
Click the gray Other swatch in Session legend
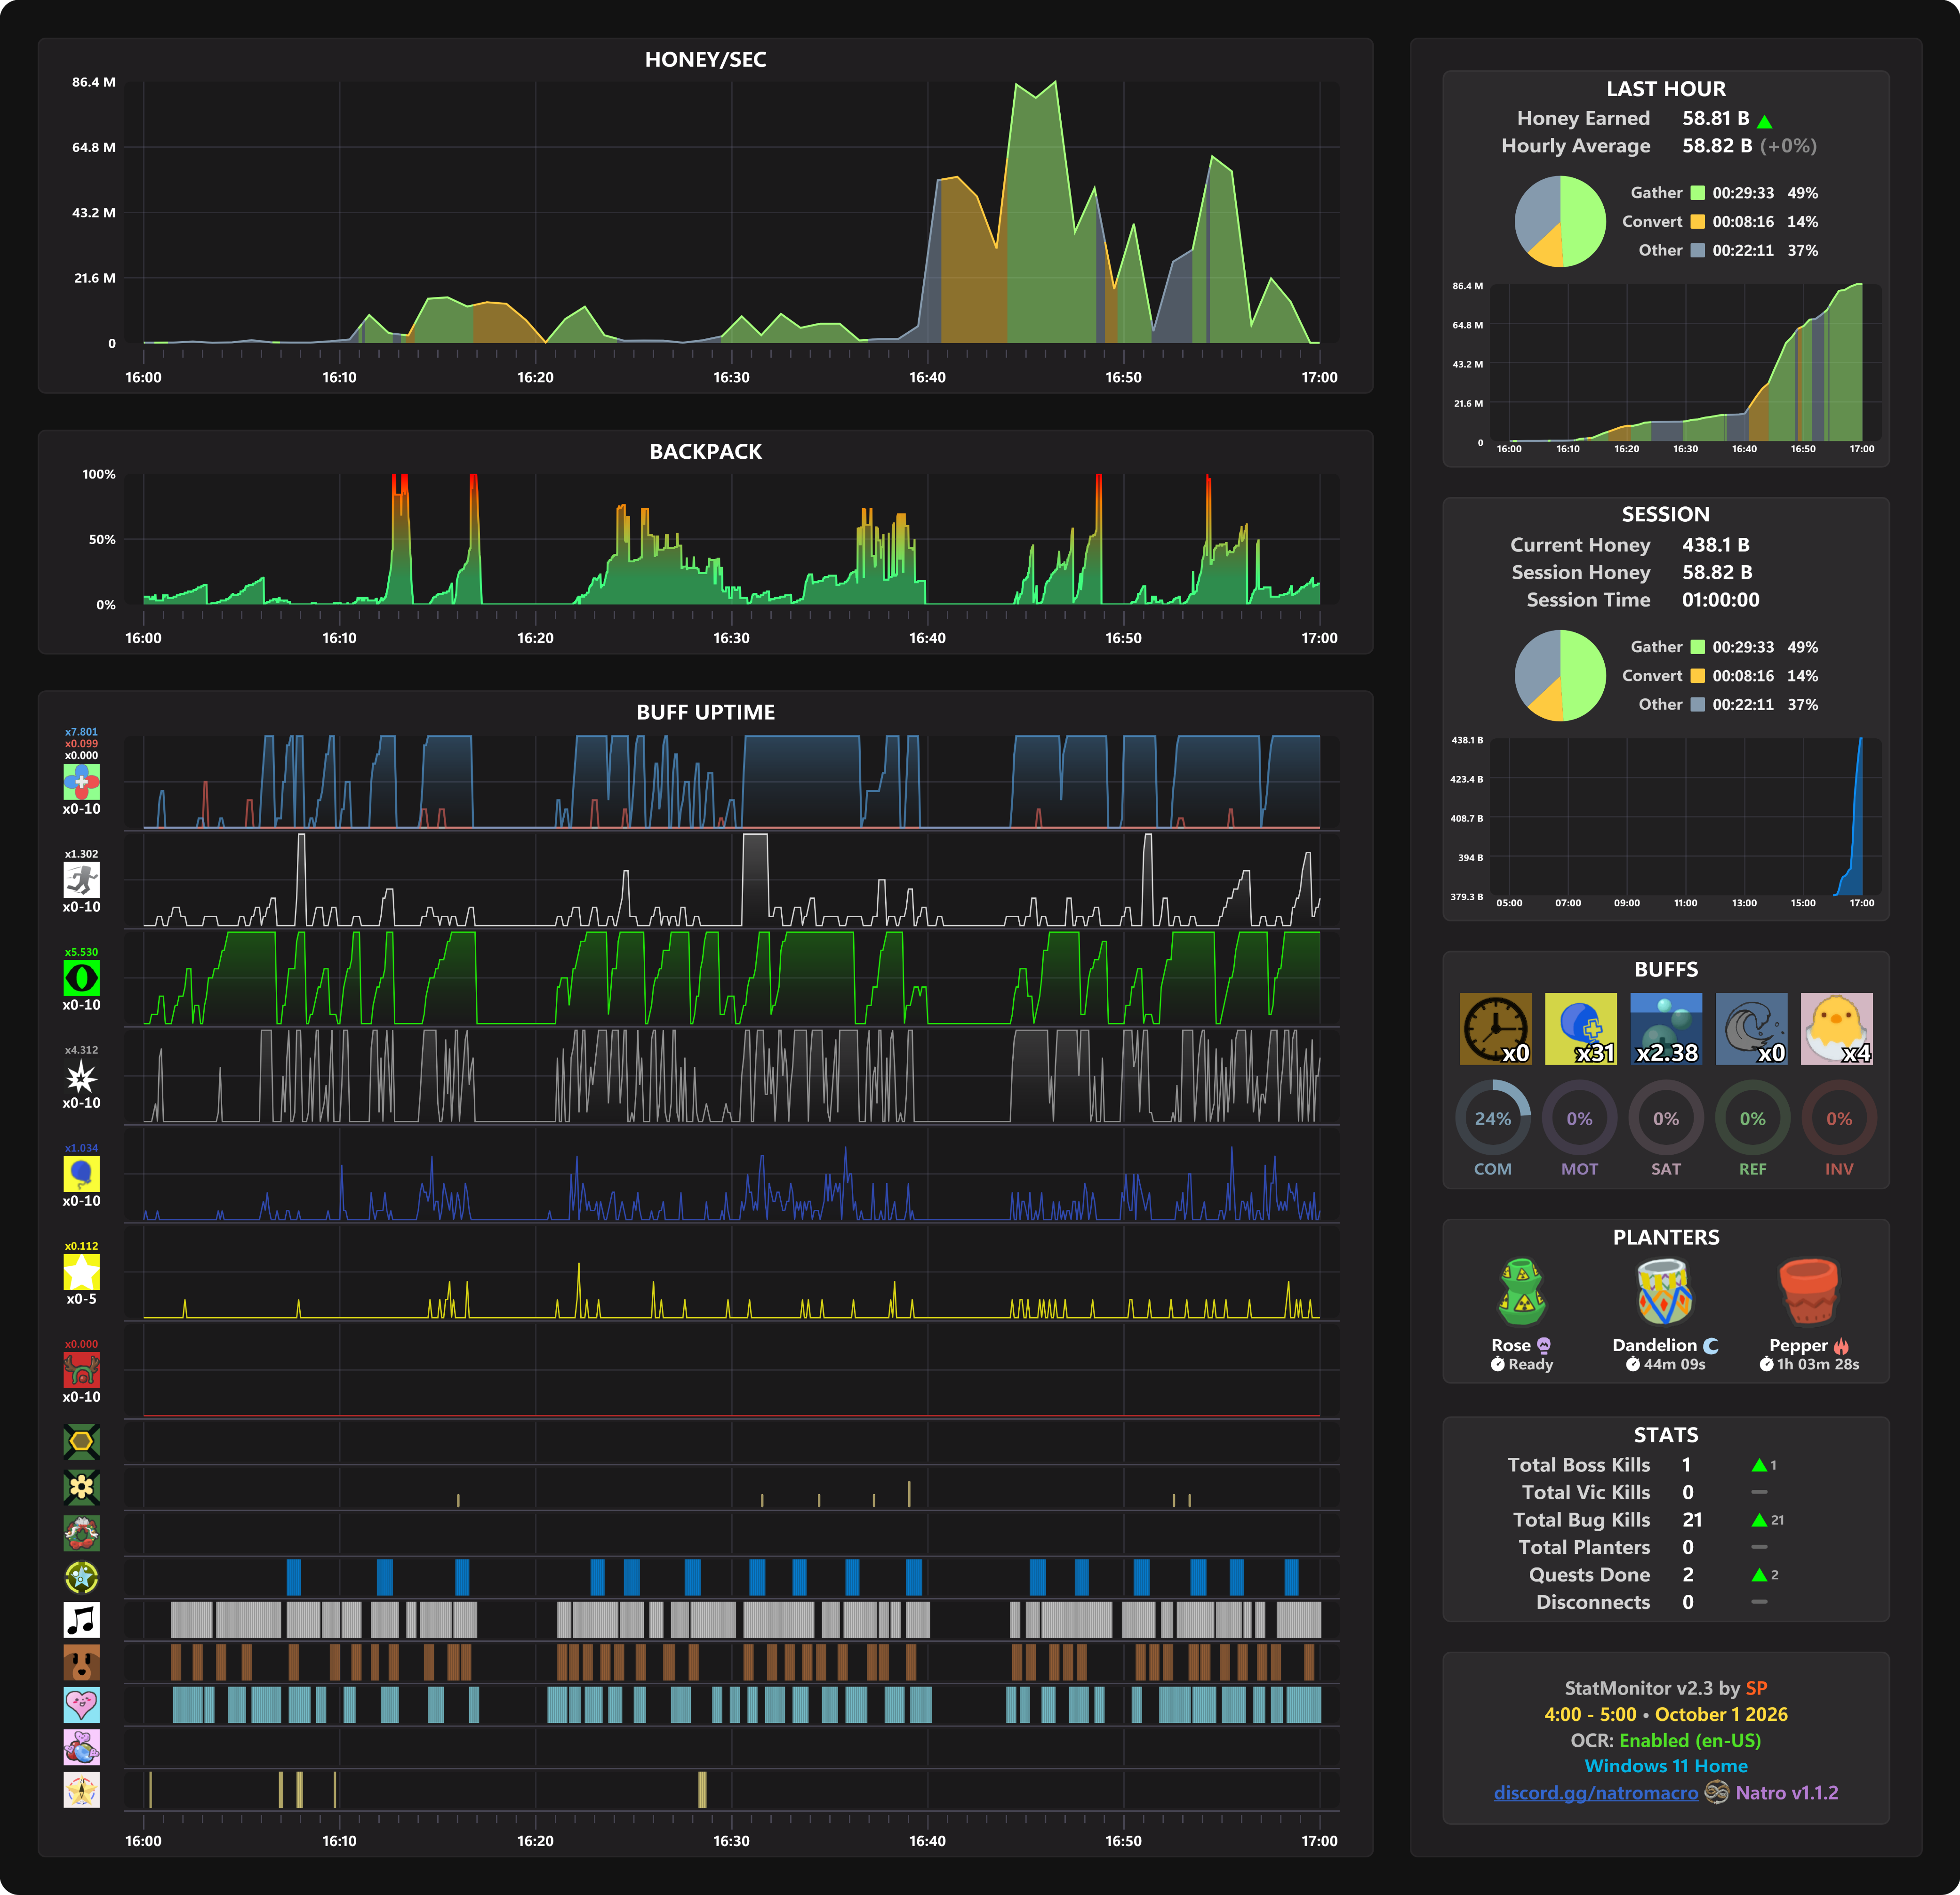(x=1697, y=704)
